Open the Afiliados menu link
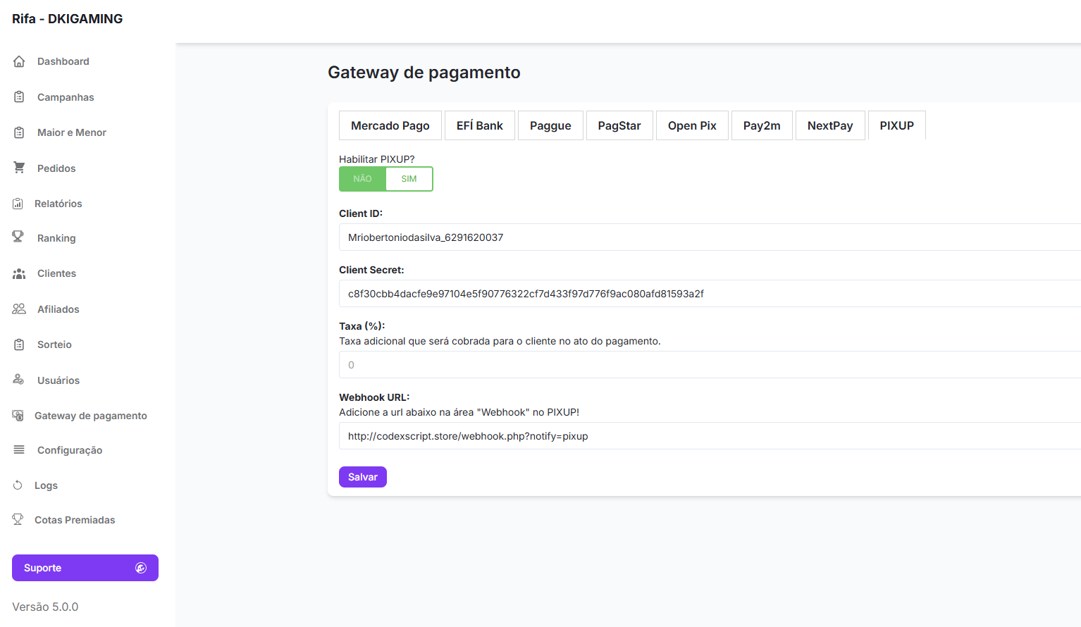This screenshot has height=627, width=1081. coord(58,309)
